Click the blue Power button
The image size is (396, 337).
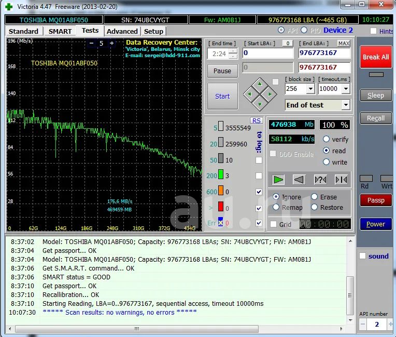click(376, 224)
